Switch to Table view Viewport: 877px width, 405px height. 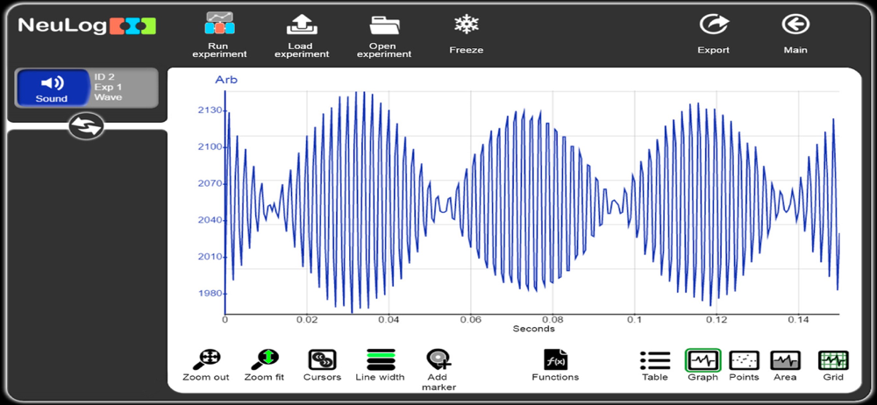coord(655,360)
